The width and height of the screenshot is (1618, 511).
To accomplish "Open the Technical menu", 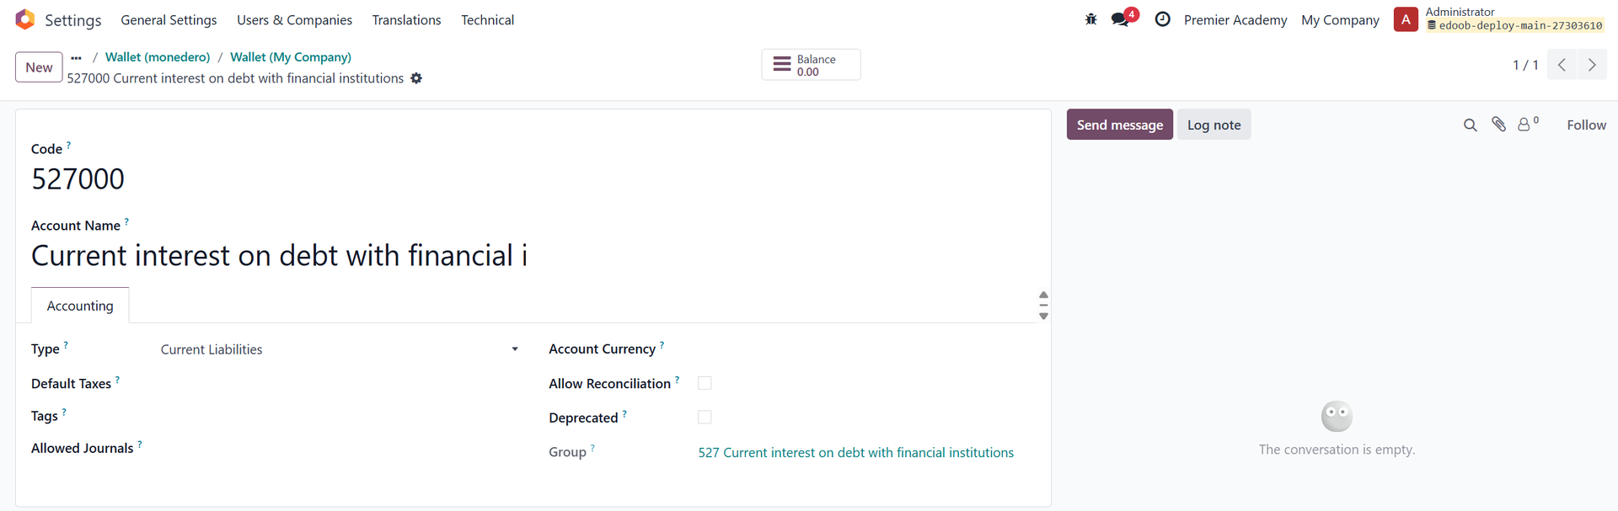I will tap(487, 20).
